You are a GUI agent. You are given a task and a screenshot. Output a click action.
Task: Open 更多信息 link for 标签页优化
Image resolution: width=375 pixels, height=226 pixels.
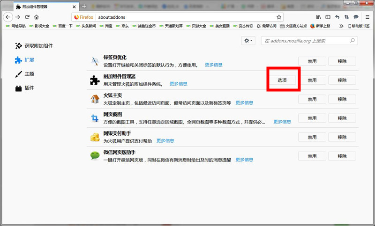click(214, 65)
